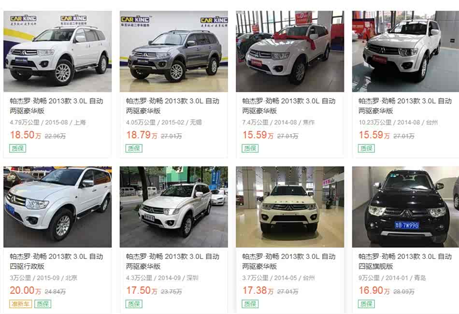The width and height of the screenshot is (459, 314).
Task: Open the Shenzhen street Pajero photo
Action: click(x=173, y=207)
